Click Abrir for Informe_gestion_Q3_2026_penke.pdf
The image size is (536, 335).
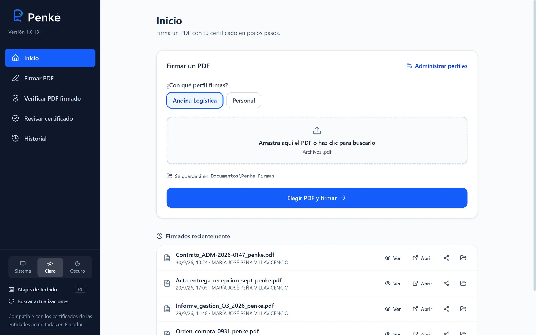tap(422, 309)
